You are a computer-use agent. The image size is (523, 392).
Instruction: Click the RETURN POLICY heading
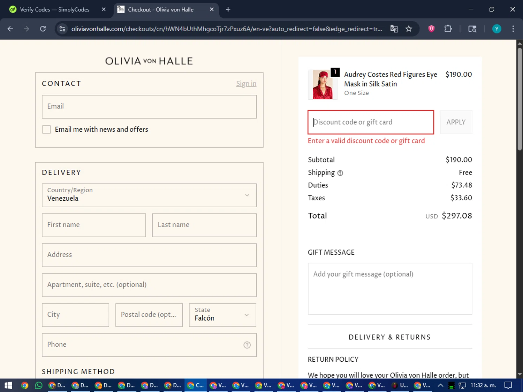coord(333,360)
